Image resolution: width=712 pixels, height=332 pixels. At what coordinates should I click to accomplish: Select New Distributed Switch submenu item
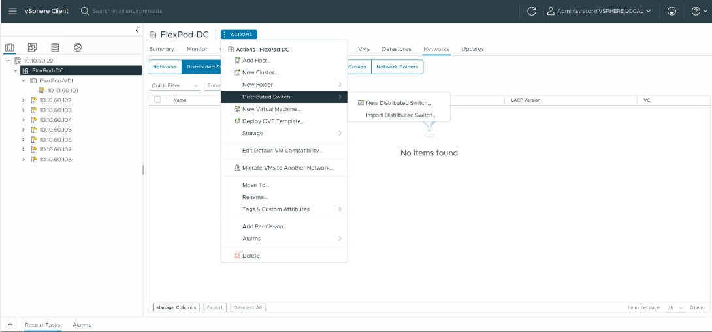[x=398, y=103]
